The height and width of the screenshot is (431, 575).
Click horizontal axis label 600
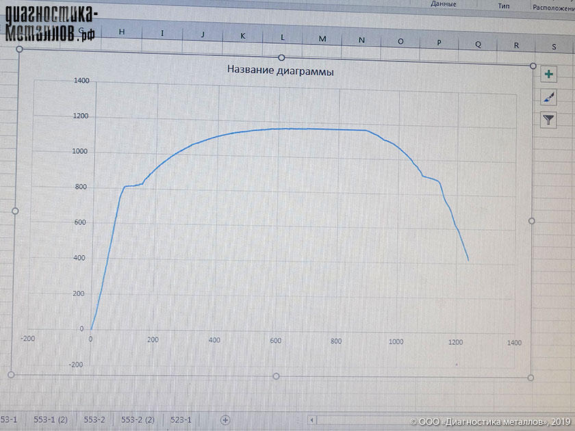tap(275, 341)
